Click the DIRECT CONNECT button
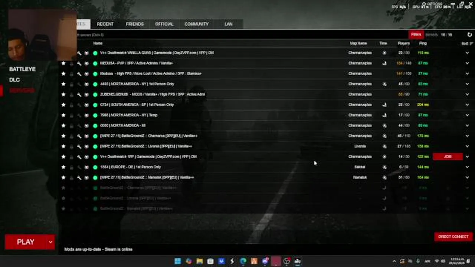Viewport: 475px width, 267px height. tap(453, 237)
